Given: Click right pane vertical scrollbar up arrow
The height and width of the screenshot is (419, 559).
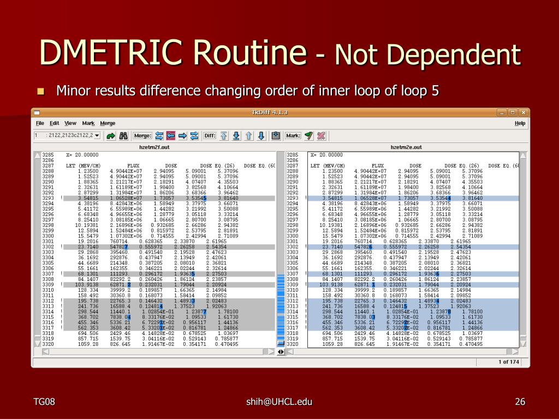Looking at the screenshot, I should [524, 155].
